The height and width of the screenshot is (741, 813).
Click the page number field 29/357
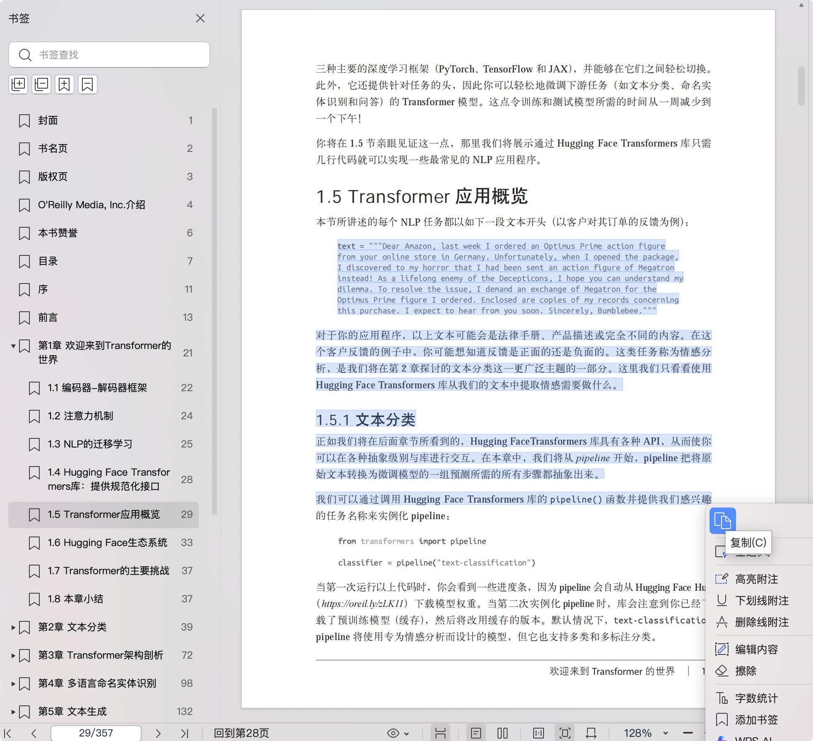pyautogui.click(x=96, y=733)
